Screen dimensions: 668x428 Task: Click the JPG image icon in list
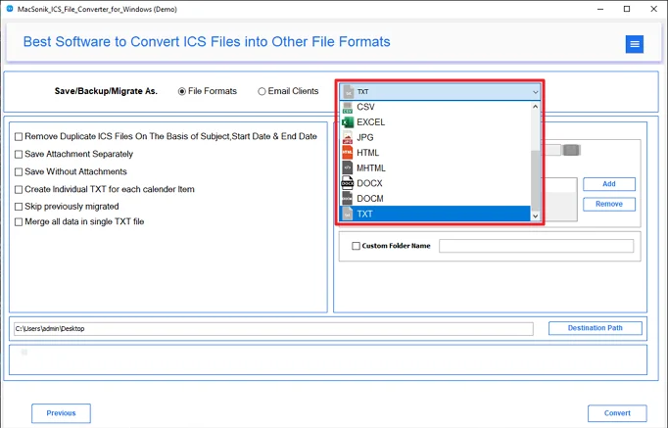[x=348, y=137]
